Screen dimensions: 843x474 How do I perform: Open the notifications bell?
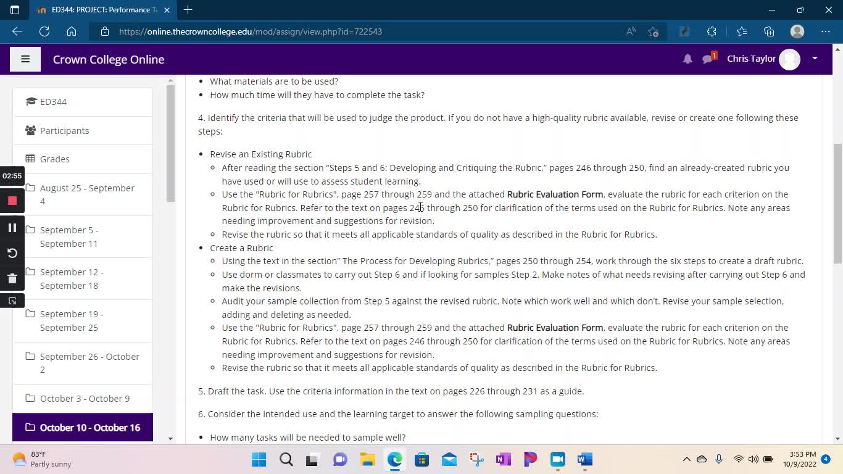pos(687,59)
